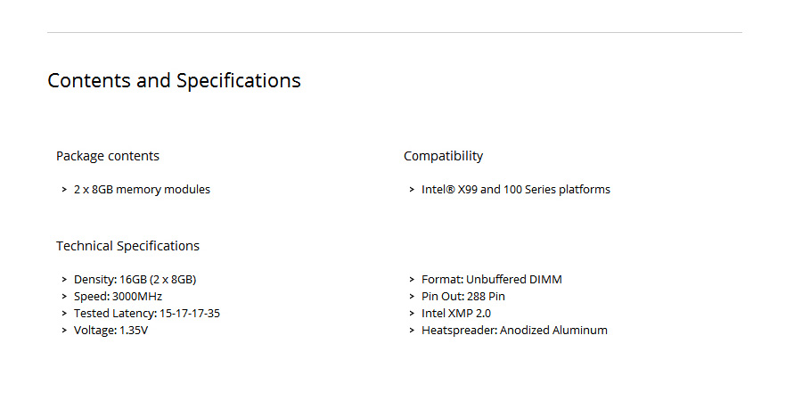Click the "Pin Out: 288 Pin" specification
The image size is (802, 409).
tap(463, 297)
